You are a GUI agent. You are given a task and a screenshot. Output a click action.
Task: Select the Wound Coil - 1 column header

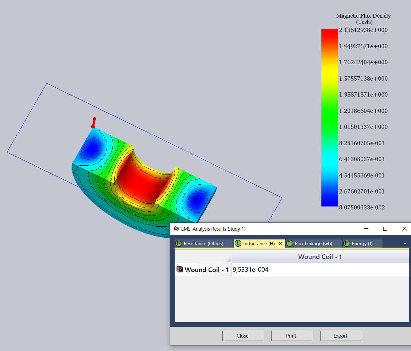click(320, 257)
